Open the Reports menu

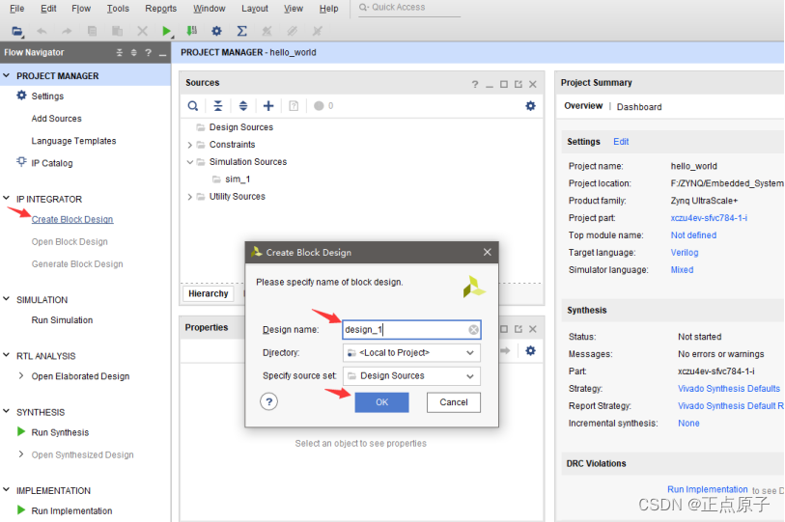160,9
